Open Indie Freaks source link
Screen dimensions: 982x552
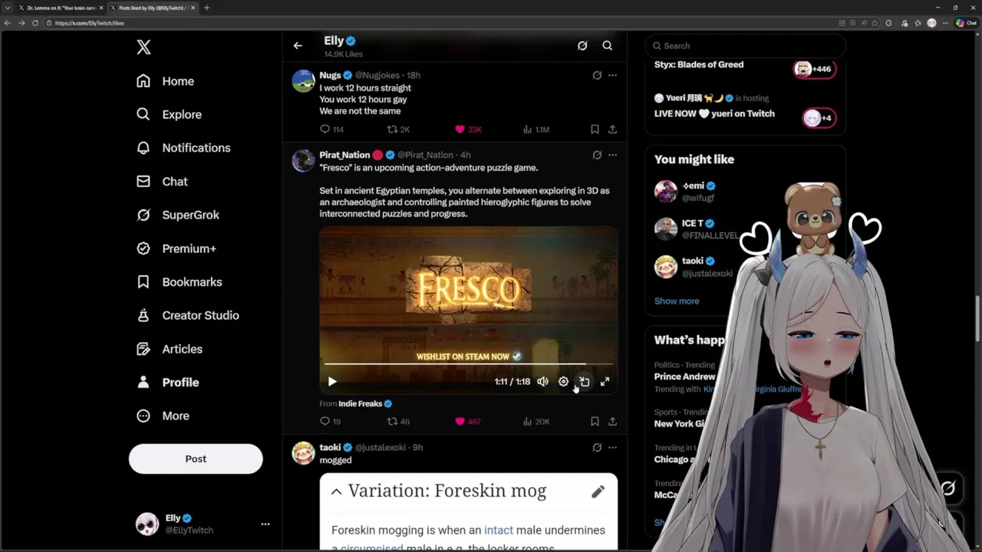365,404
